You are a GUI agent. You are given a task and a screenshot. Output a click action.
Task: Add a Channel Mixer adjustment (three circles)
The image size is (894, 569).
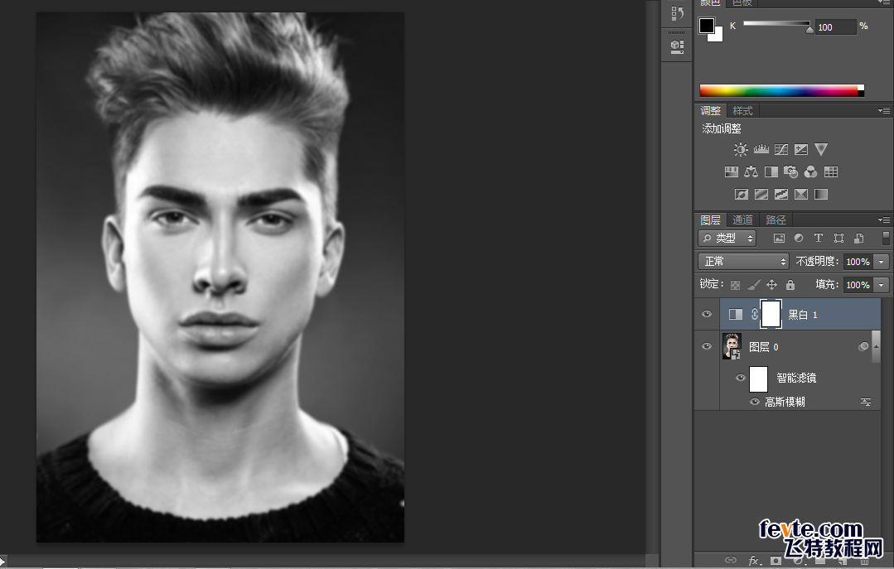tap(811, 171)
